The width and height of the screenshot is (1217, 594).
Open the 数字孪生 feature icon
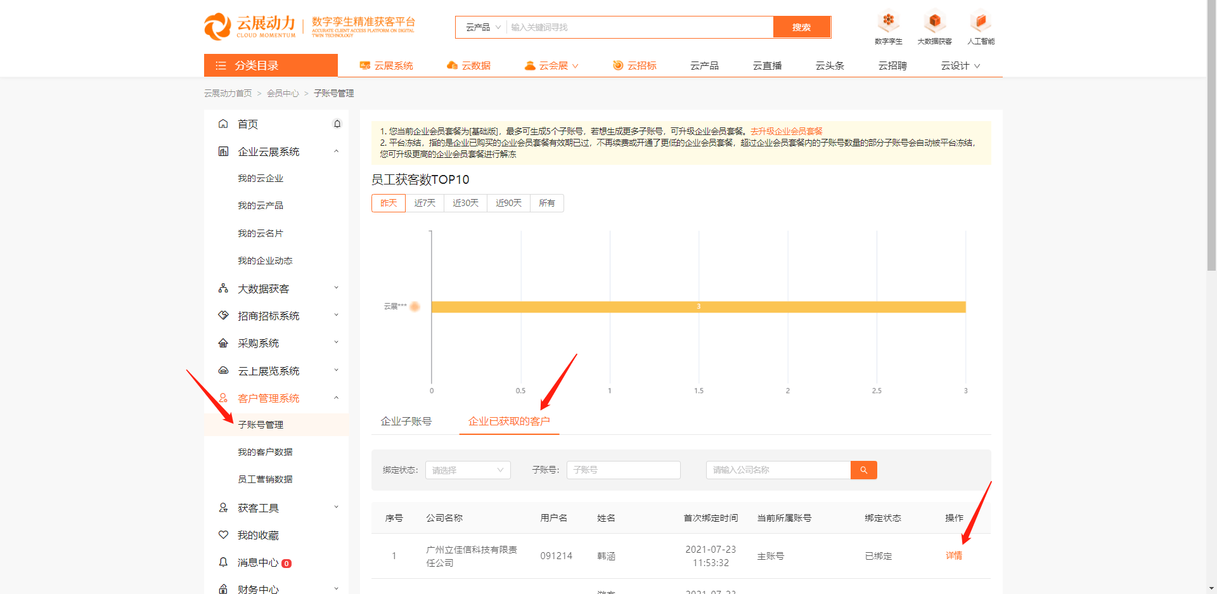coord(888,21)
